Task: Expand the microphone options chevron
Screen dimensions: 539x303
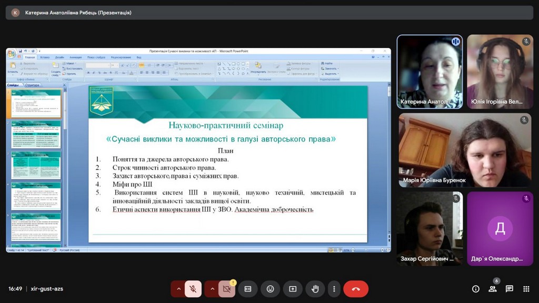Action: point(179,289)
